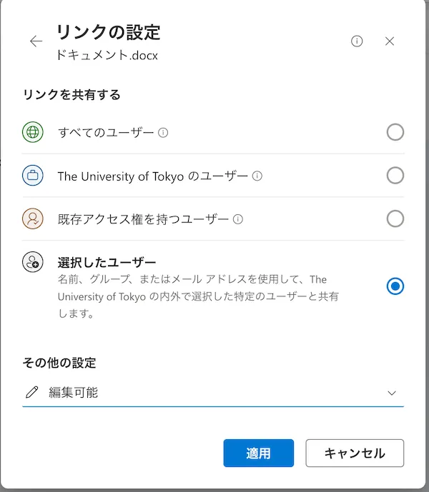Select the 既存アクセス権を持つユーザー radio button
Image resolution: width=429 pixels, height=492 pixels.
[395, 219]
